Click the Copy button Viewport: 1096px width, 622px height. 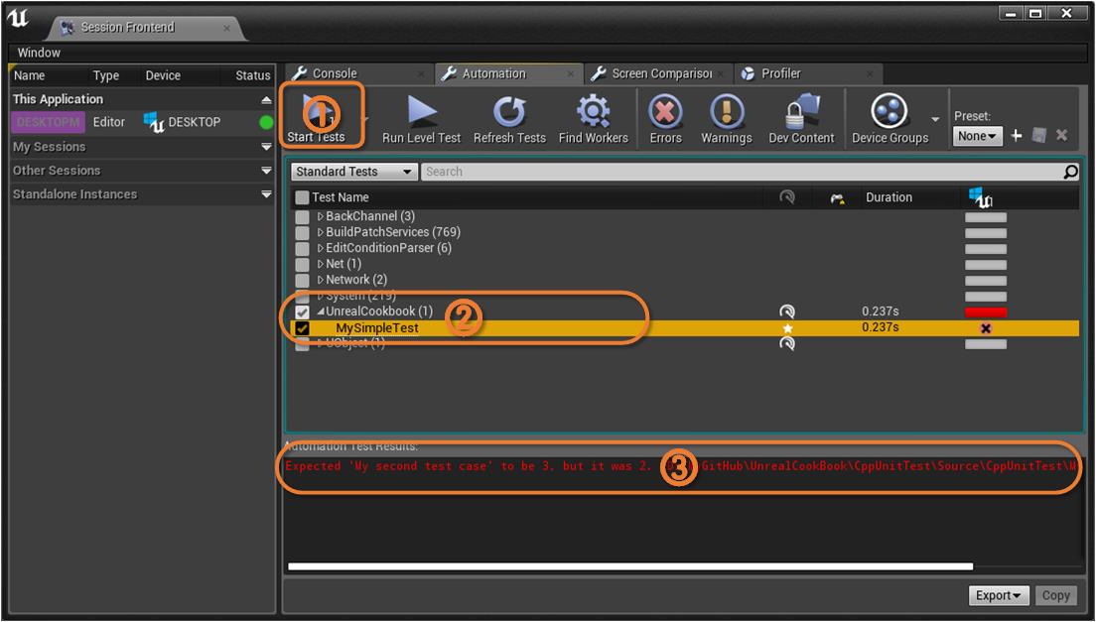[1055, 595]
